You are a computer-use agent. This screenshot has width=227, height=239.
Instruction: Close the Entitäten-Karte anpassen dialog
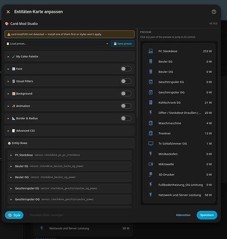click(8, 12)
